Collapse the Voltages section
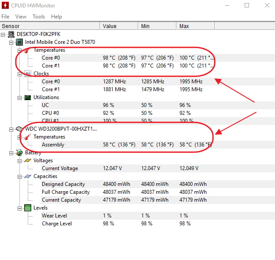Screen dimensions: 275x260 point(20,161)
